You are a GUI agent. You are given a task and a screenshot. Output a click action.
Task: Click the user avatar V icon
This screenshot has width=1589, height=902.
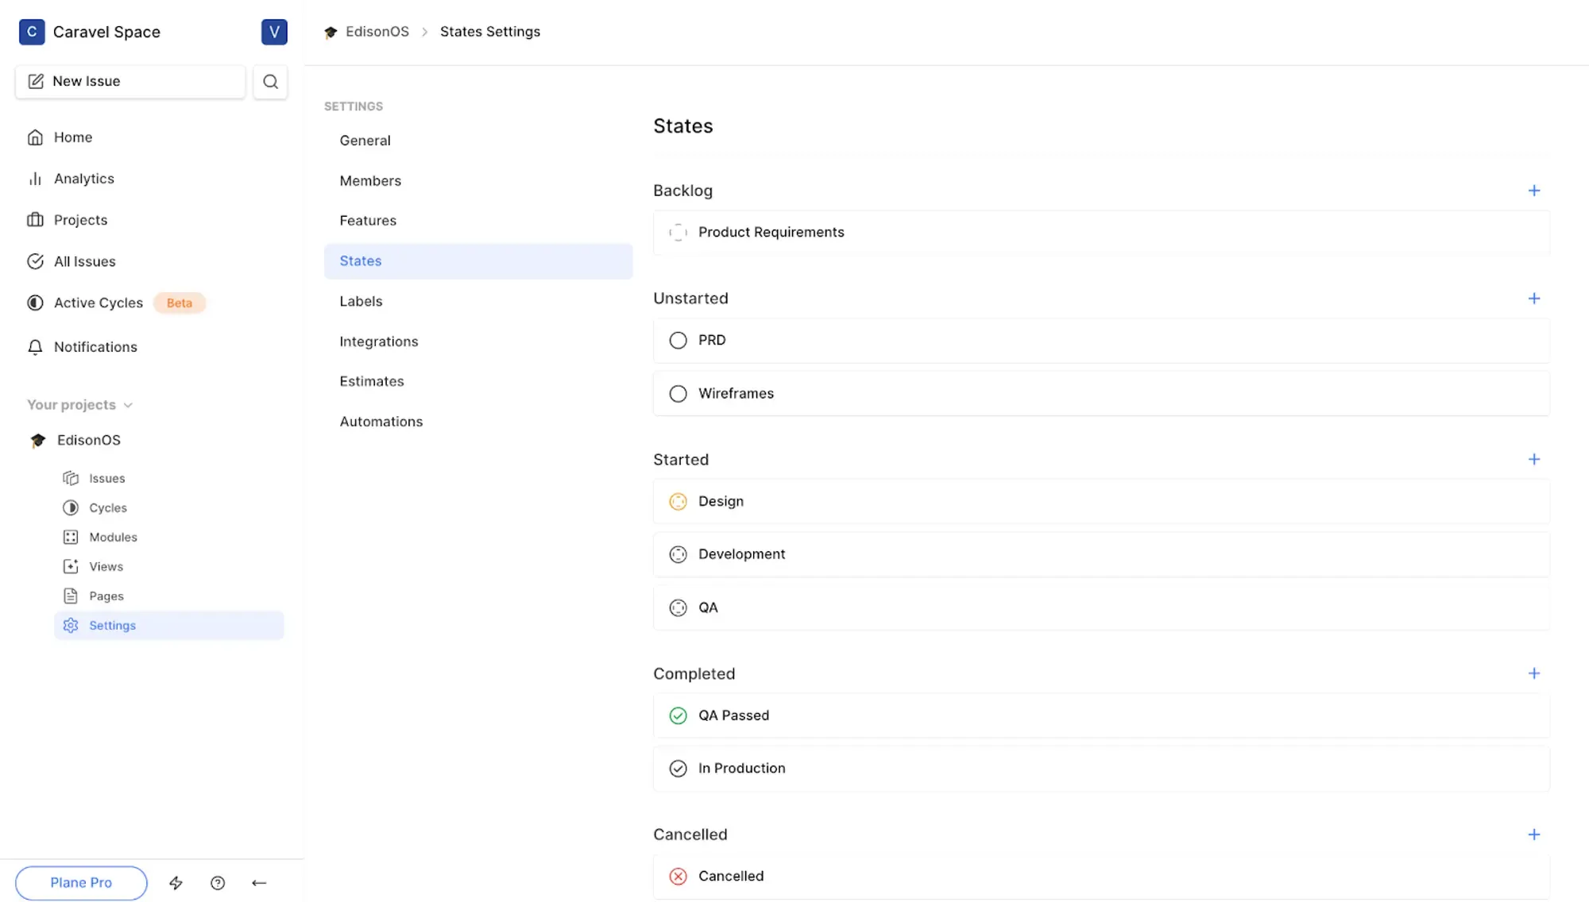click(x=274, y=32)
